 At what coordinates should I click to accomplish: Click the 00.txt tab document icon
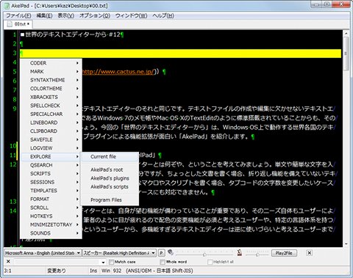(x=10, y=24)
